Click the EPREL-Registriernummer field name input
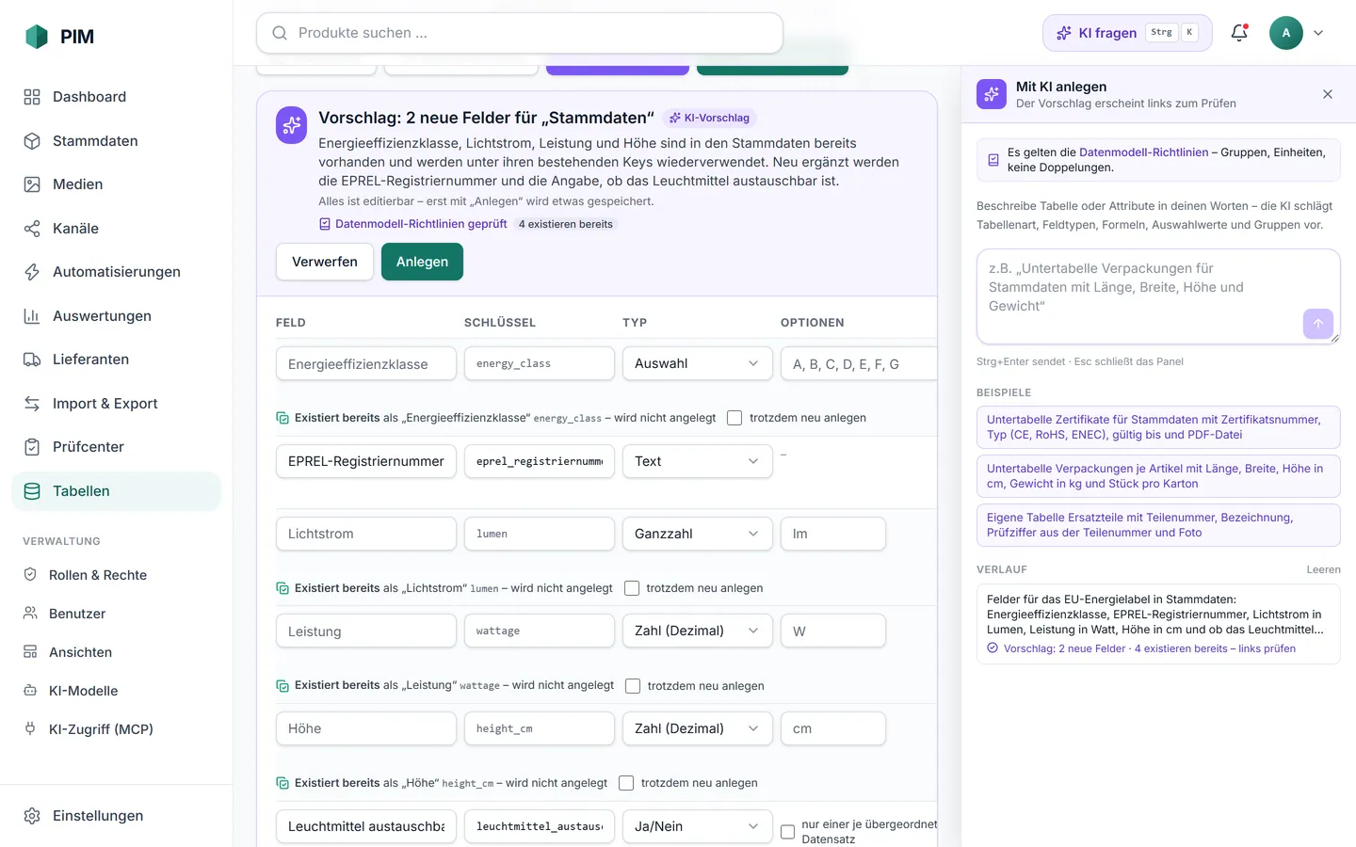1356x847 pixels. pyautogui.click(x=366, y=461)
